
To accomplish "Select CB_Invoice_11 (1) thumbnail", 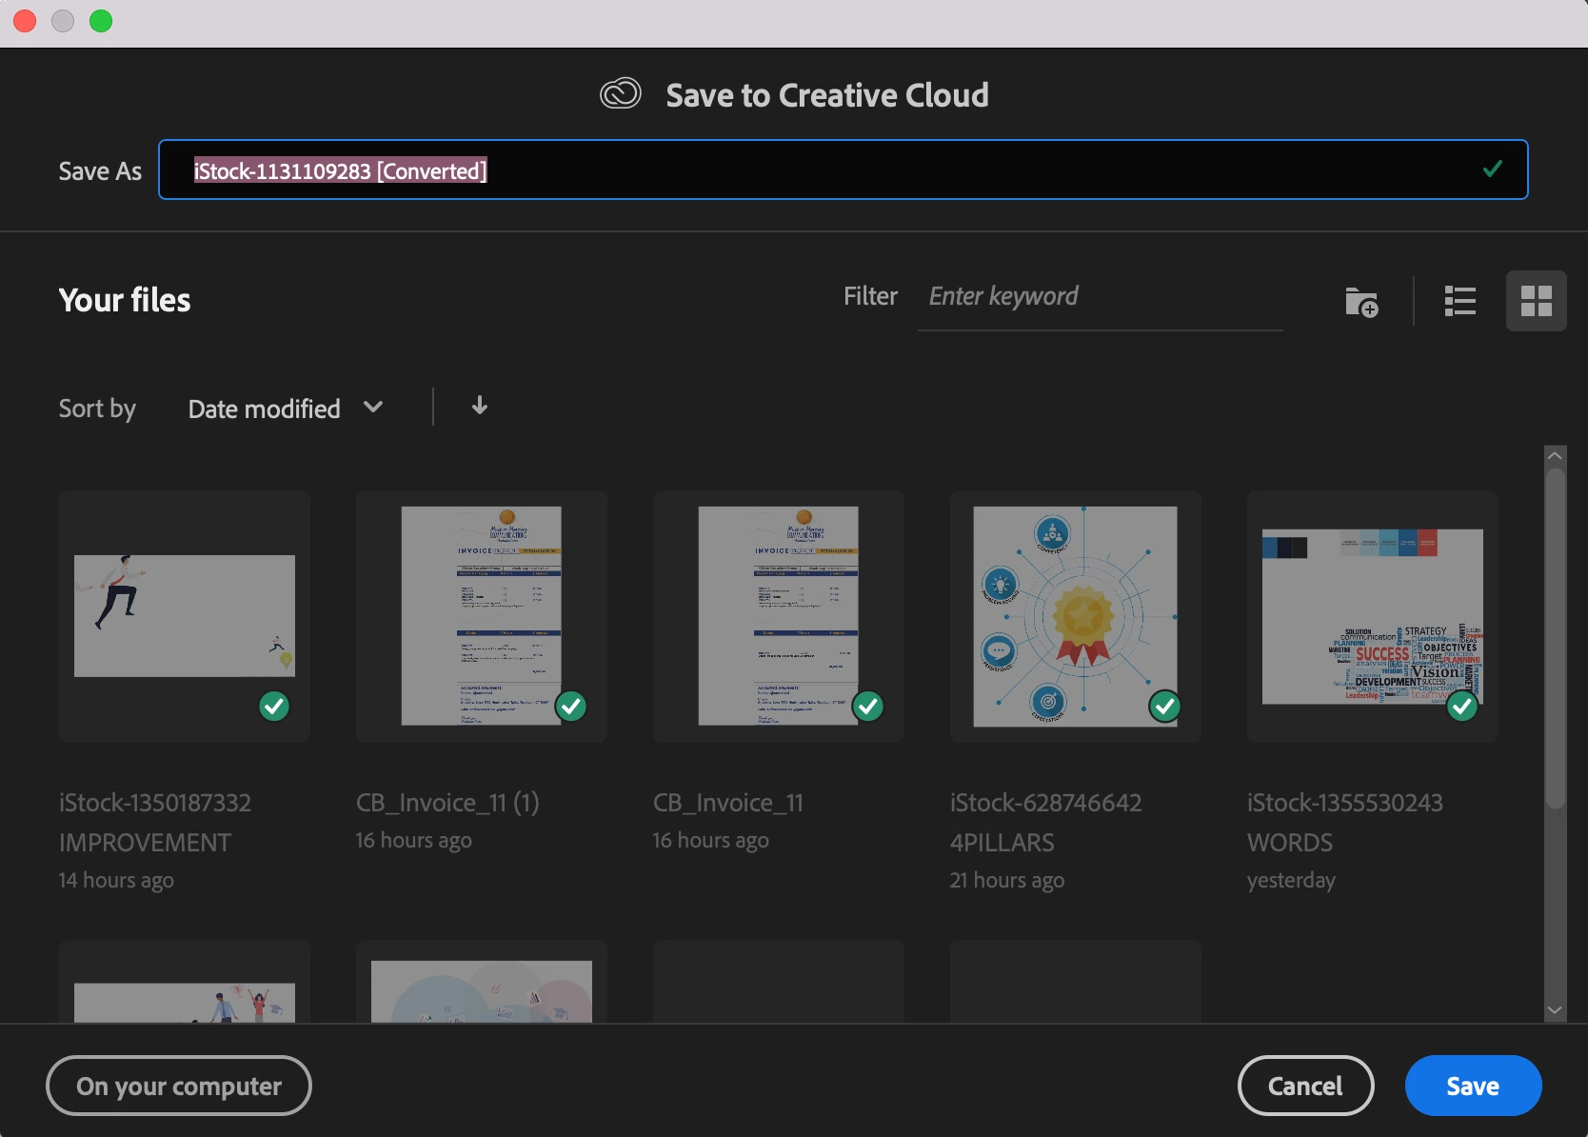I will 482,616.
